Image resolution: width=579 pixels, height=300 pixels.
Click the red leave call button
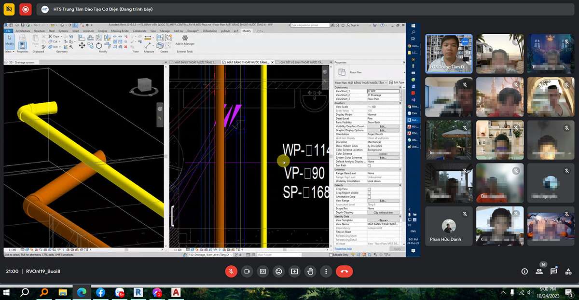click(x=345, y=271)
